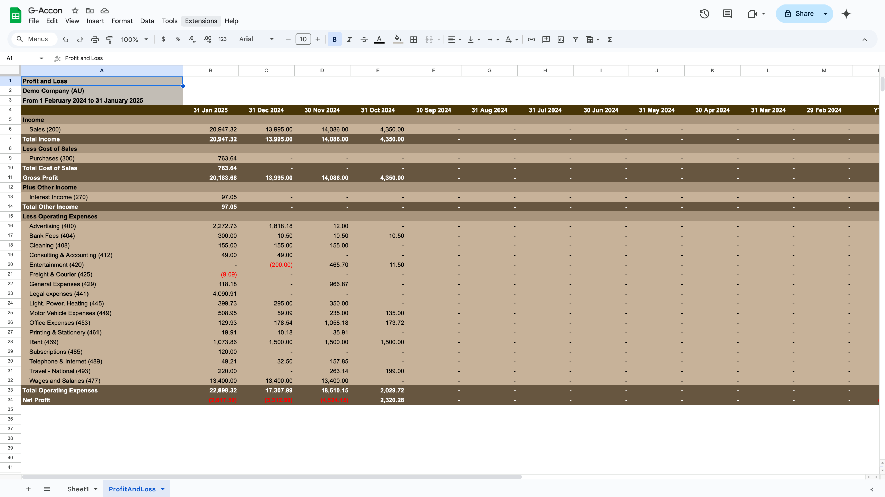
Task: Toggle bold formatting
Action: [x=334, y=39]
